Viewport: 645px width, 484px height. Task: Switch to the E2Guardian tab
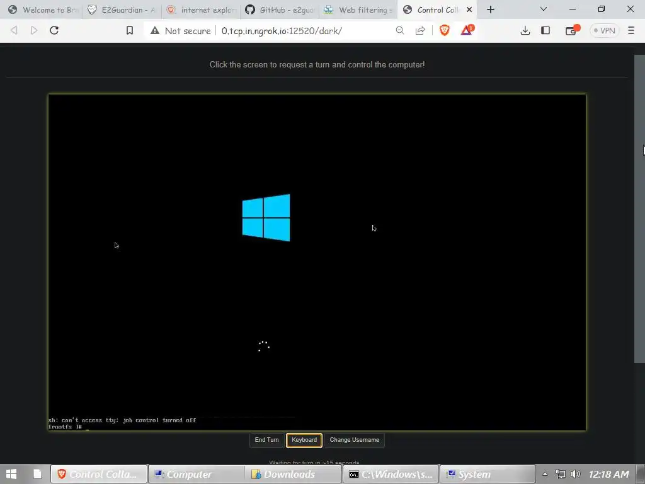(122, 9)
